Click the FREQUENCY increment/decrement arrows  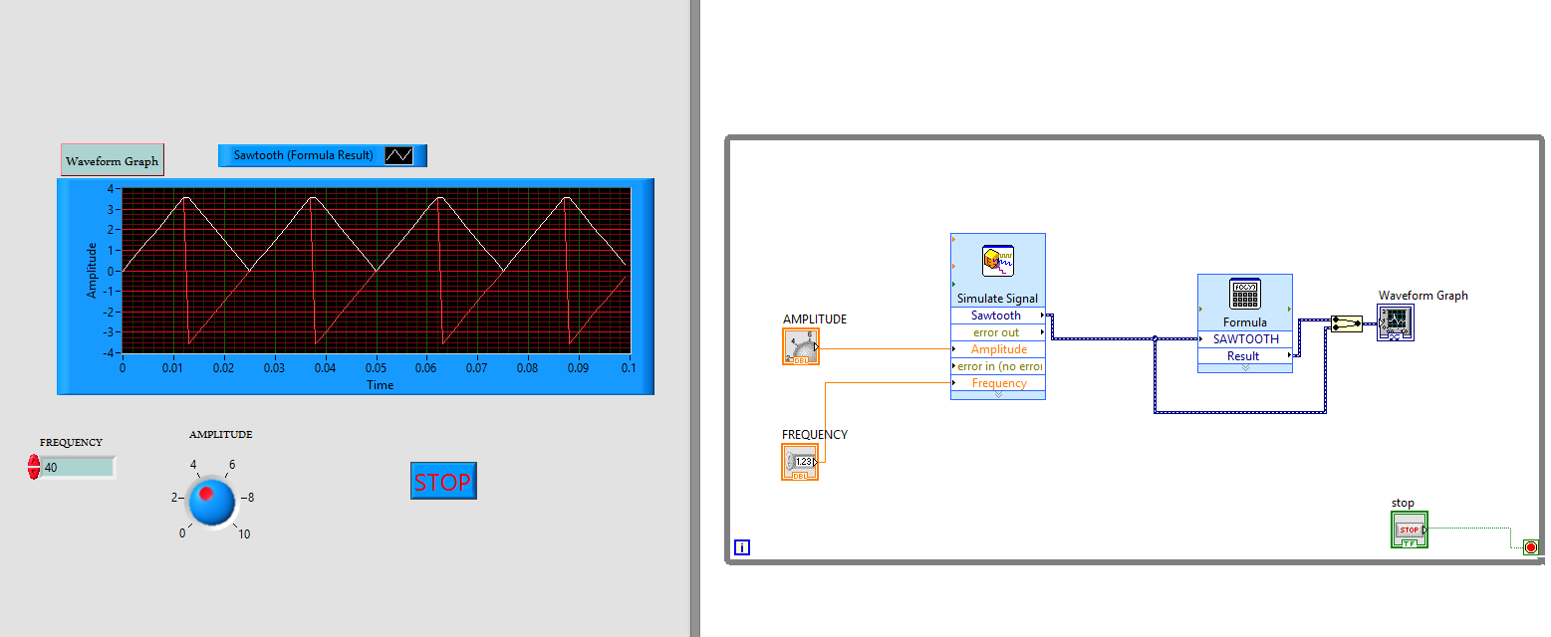pos(34,467)
